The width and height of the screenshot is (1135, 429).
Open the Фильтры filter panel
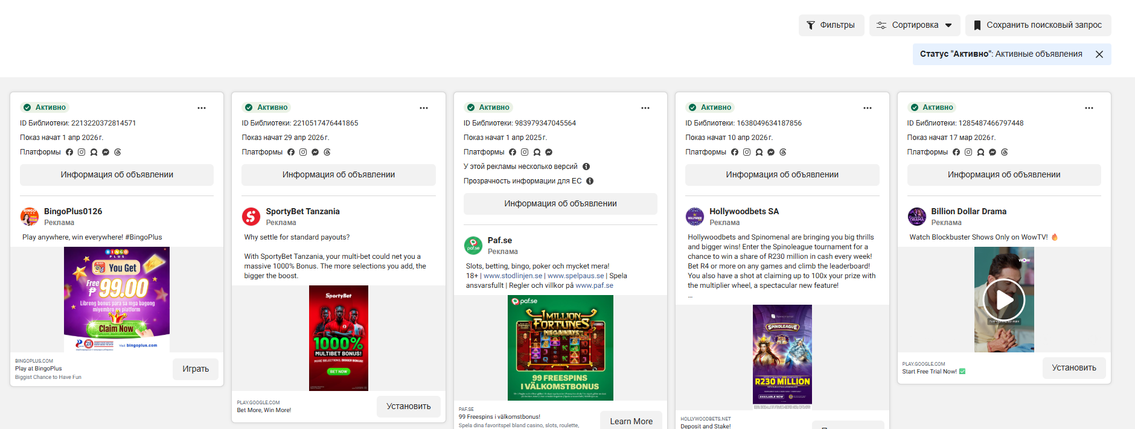[x=831, y=25]
